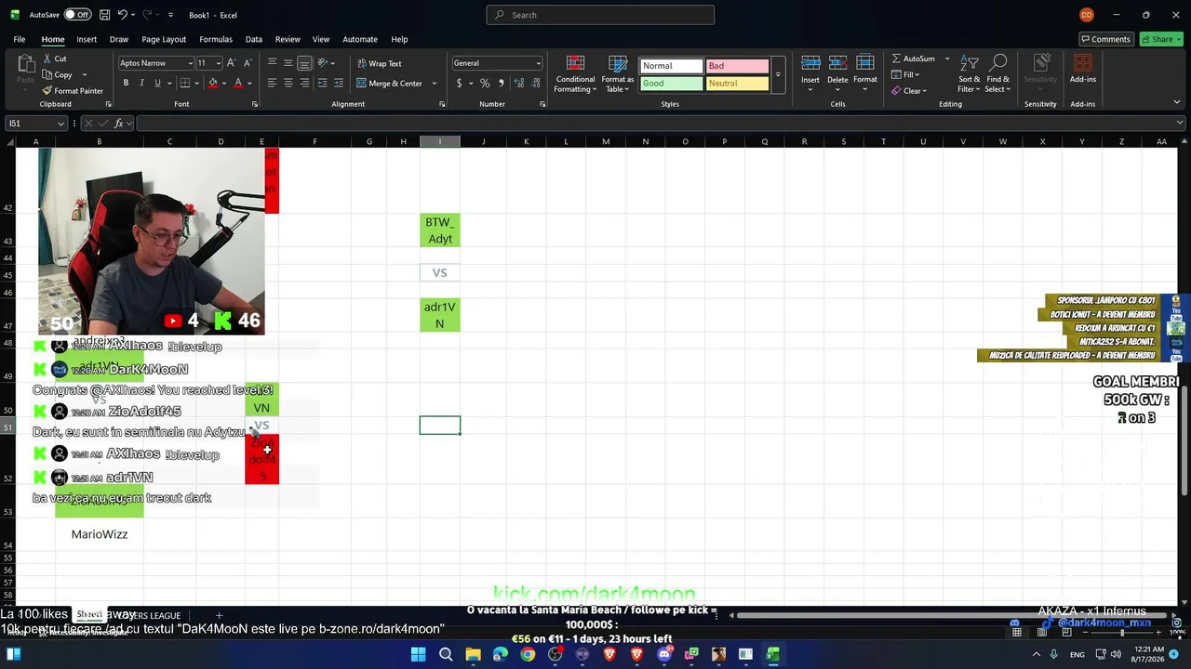This screenshot has height=669, width=1191.
Task: Open Find & Select
Action: point(998,74)
